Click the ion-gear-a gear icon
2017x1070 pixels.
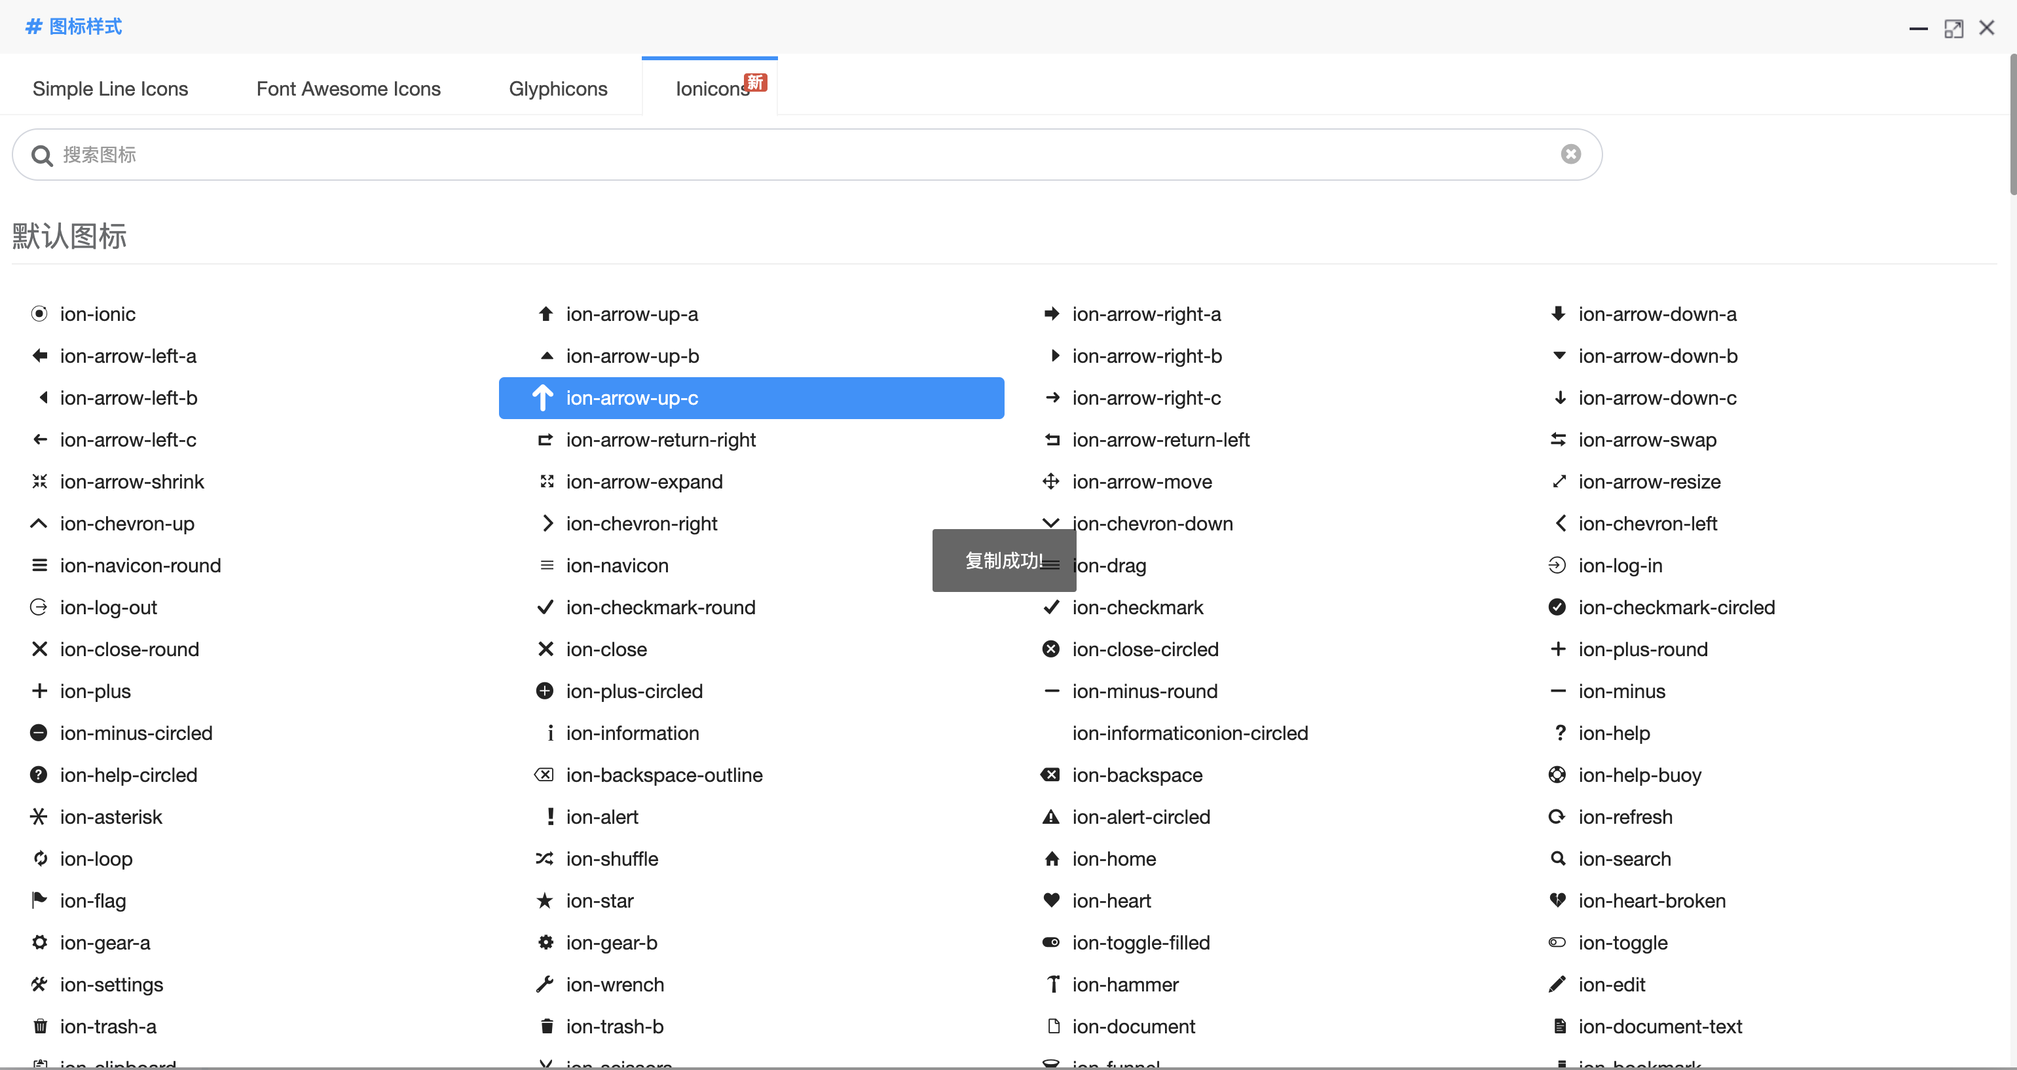pyautogui.click(x=39, y=942)
